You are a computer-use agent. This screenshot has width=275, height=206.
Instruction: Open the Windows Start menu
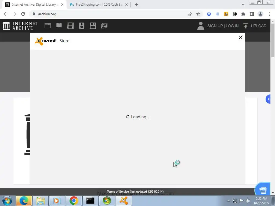pos(7,201)
